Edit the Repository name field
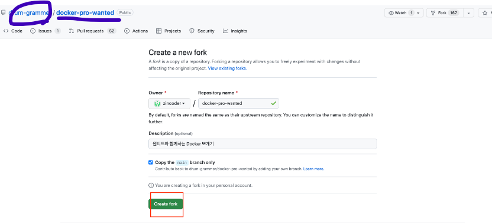The height and width of the screenshot is (223, 492). (238, 103)
